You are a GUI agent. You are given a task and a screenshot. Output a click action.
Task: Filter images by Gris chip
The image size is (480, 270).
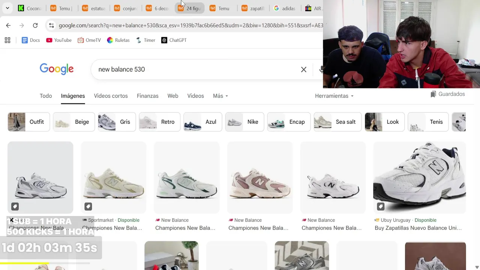pyautogui.click(x=117, y=122)
